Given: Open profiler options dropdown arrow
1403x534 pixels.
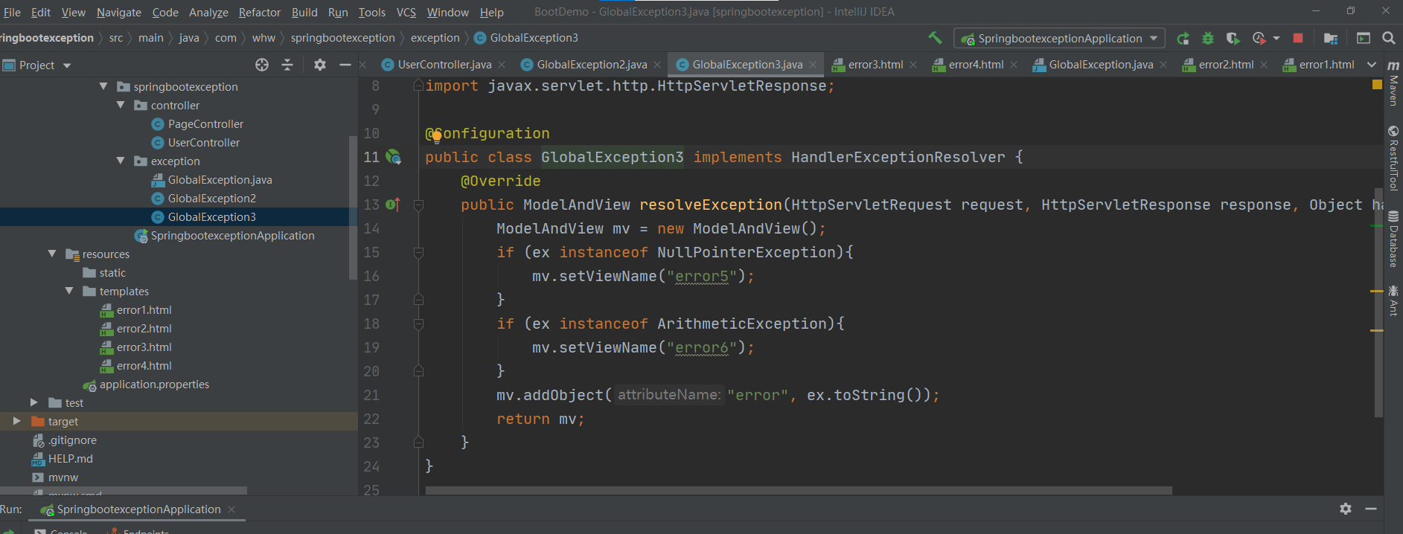Looking at the screenshot, I should (1276, 38).
